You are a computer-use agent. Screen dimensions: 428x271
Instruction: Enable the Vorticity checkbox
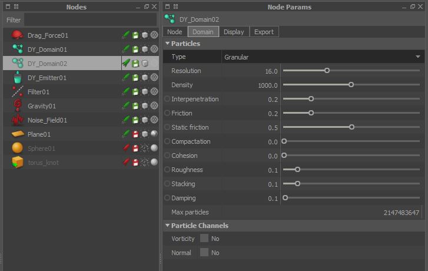204,239
